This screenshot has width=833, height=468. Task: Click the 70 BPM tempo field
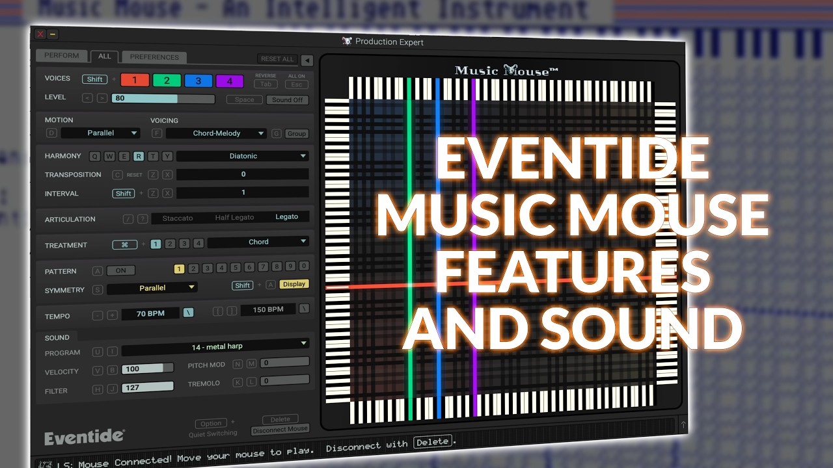tap(150, 313)
